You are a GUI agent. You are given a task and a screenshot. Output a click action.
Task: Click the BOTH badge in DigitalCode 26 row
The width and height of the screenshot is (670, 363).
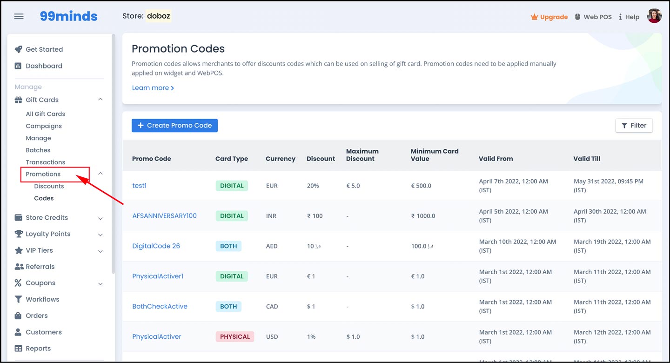(x=228, y=246)
